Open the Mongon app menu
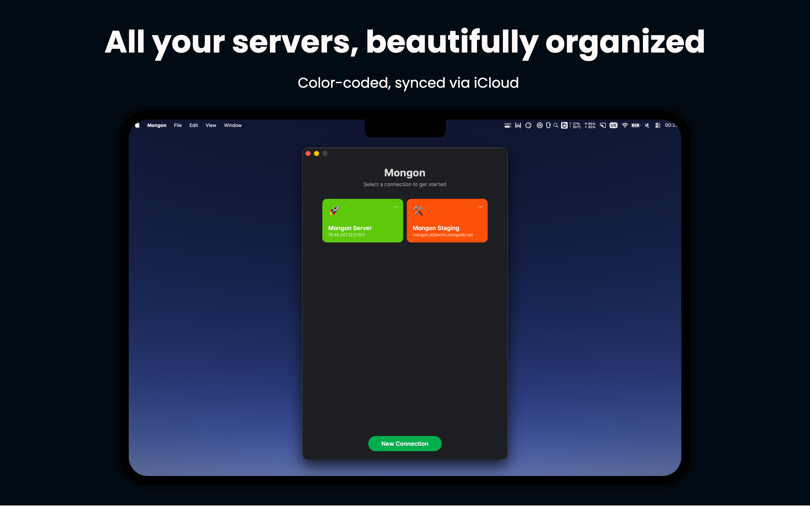 (x=157, y=125)
